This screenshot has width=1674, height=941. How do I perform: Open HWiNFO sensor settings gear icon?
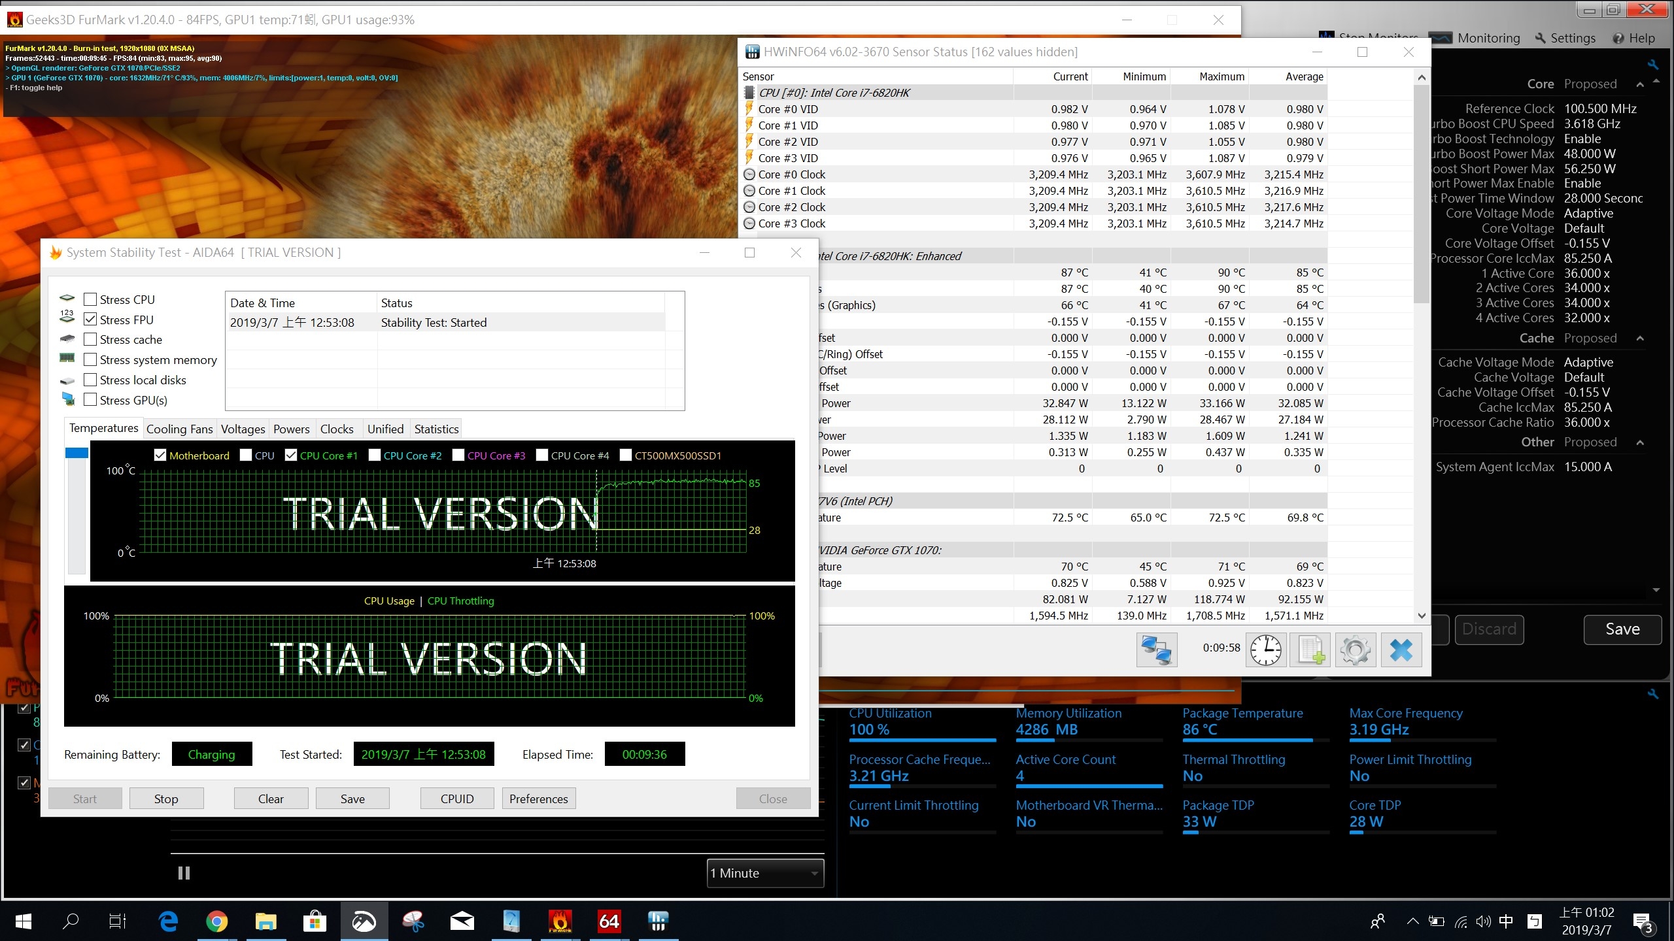pyautogui.click(x=1356, y=650)
